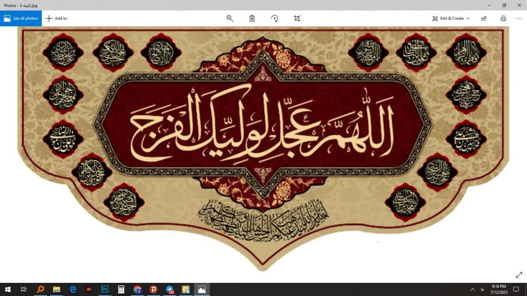Open the Windows Start menu

pos(7,289)
